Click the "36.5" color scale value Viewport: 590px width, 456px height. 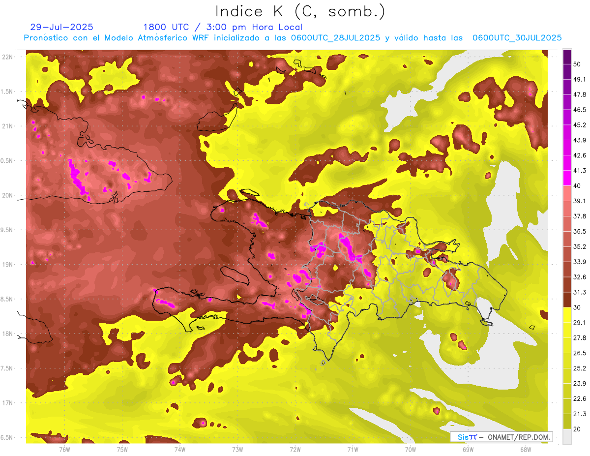580,231
